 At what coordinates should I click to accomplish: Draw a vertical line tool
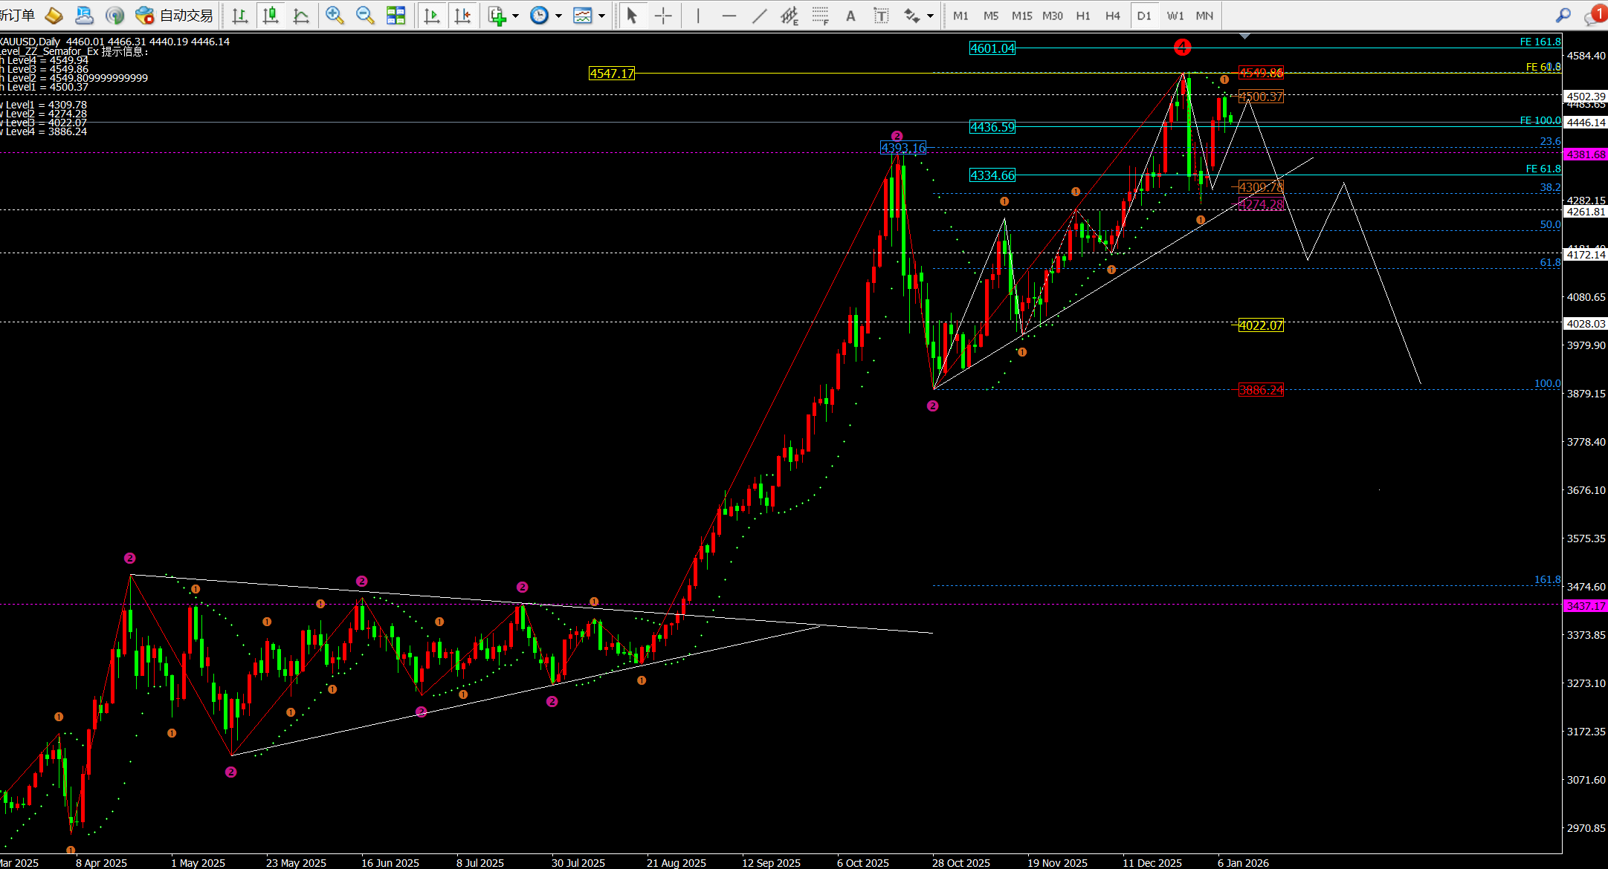[x=698, y=15]
